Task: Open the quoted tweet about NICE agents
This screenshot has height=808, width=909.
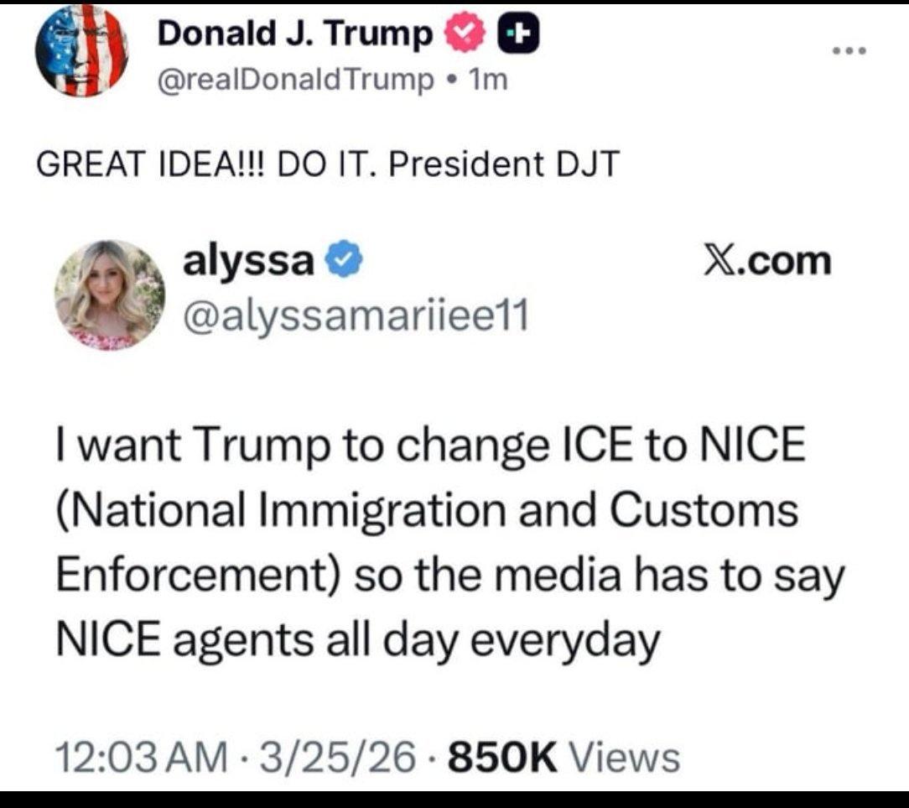Action: pos(449,540)
